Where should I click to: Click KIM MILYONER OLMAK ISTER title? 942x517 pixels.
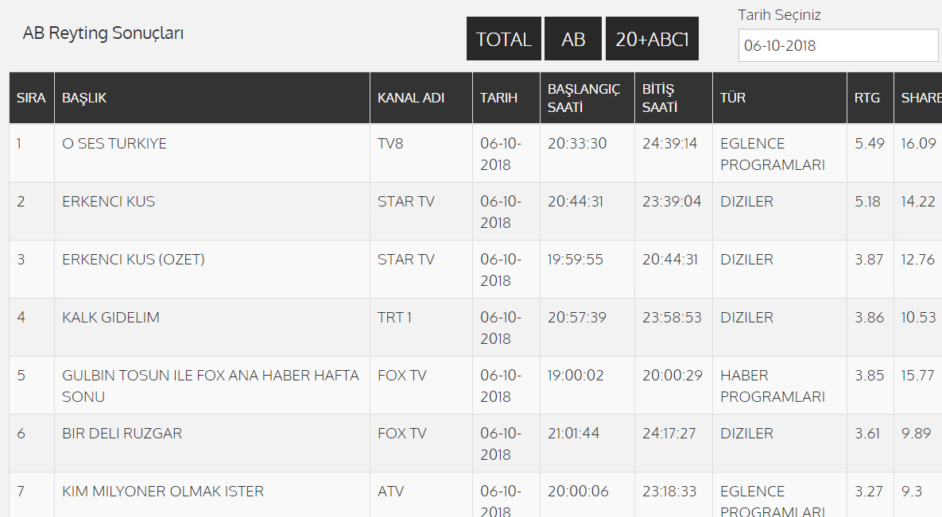click(163, 492)
